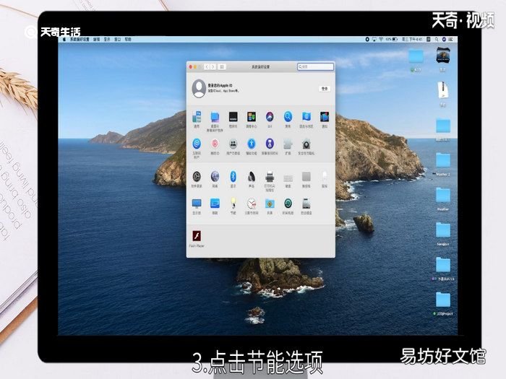506x379 pixels.
Task: Click the battery status in menu bar
Action: point(392,39)
